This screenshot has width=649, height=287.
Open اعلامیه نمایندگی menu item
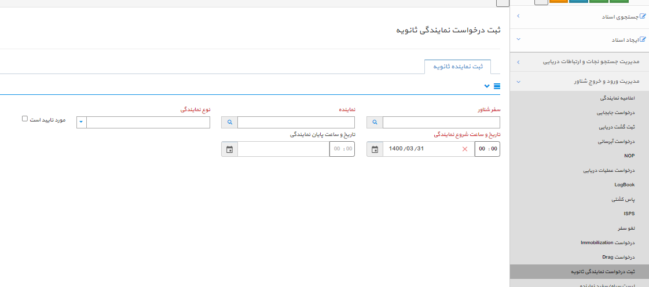click(x=617, y=98)
